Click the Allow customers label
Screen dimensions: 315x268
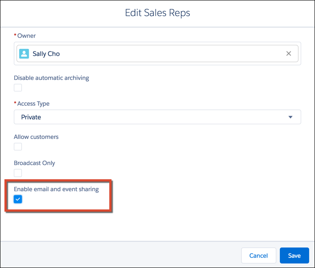click(x=36, y=137)
